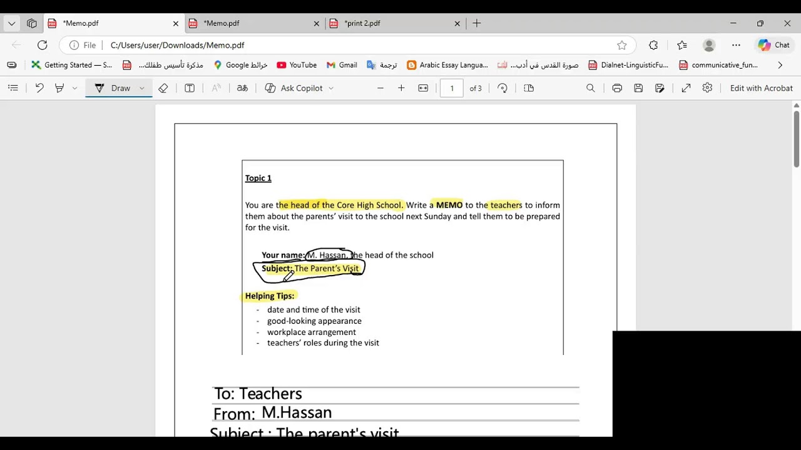Undo the last PDF annotation
The height and width of the screenshot is (450, 801).
coord(39,88)
